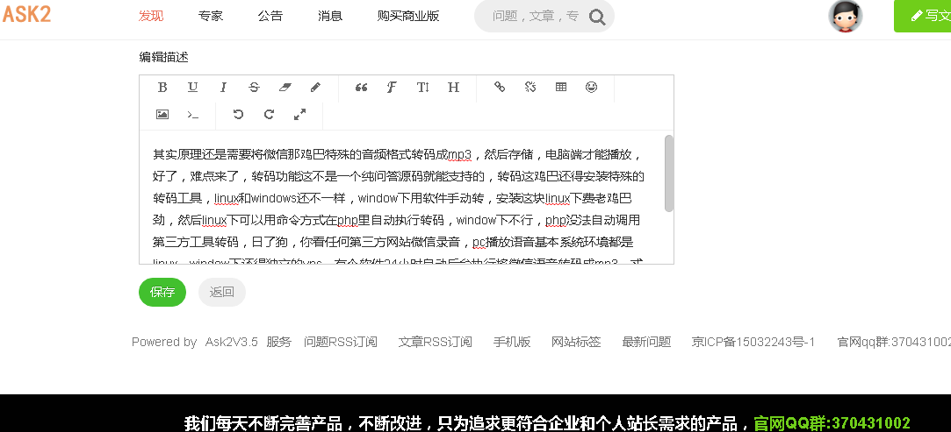This screenshot has height=432, width=951.
Task: Apply strikethrough to text
Action: click(254, 88)
